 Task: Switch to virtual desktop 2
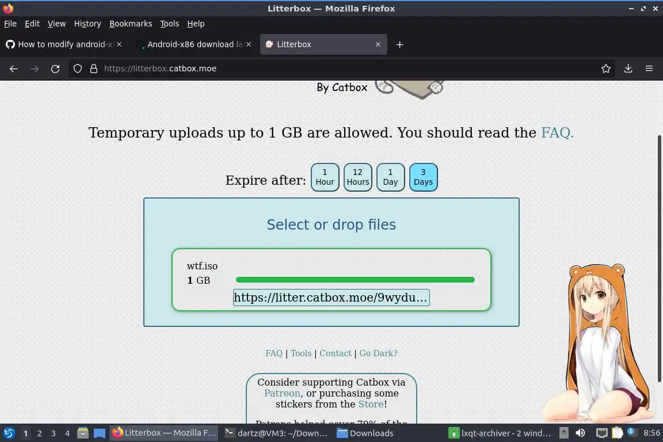click(39, 433)
